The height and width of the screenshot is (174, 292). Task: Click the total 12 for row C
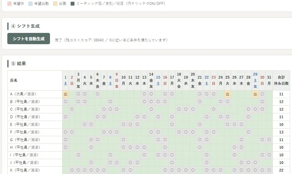click(x=281, y=109)
